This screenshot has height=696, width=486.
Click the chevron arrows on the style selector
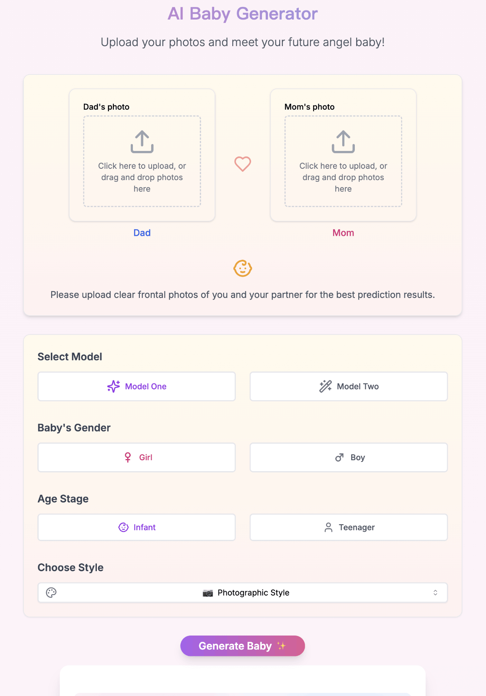coord(435,592)
